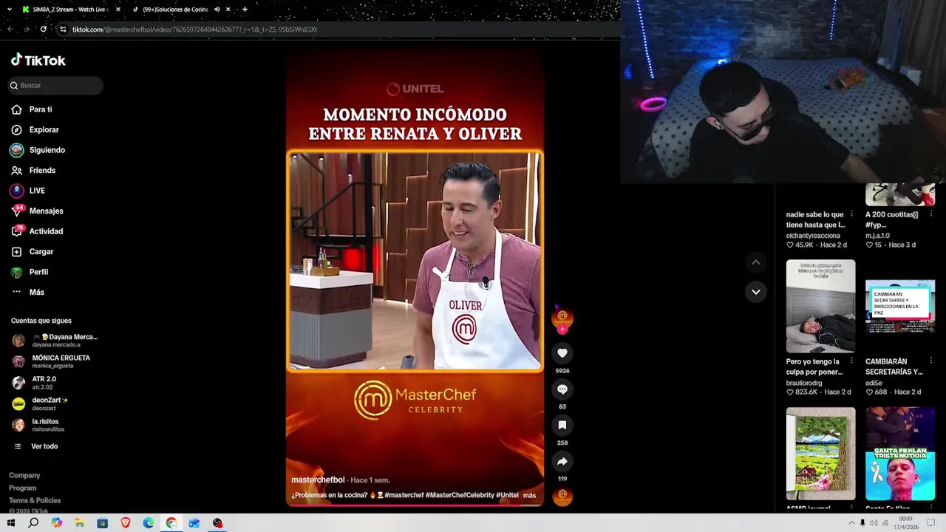Click the brauliorodrg author name
The image size is (946, 532).
[804, 383]
